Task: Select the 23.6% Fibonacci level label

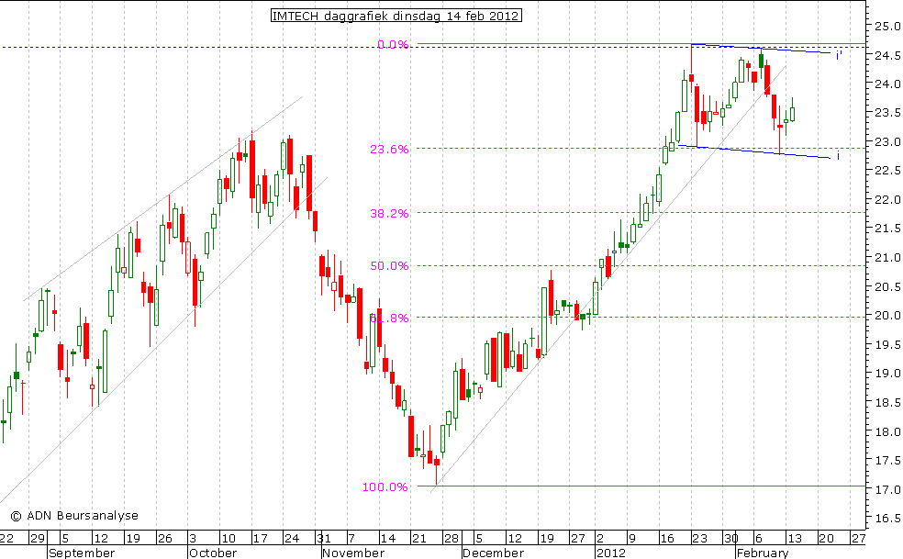Action: click(389, 150)
